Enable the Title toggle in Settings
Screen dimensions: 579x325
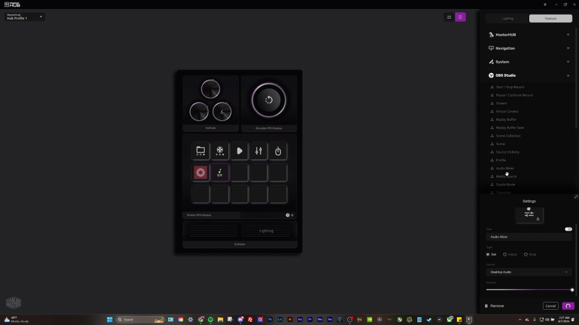(568, 229)
